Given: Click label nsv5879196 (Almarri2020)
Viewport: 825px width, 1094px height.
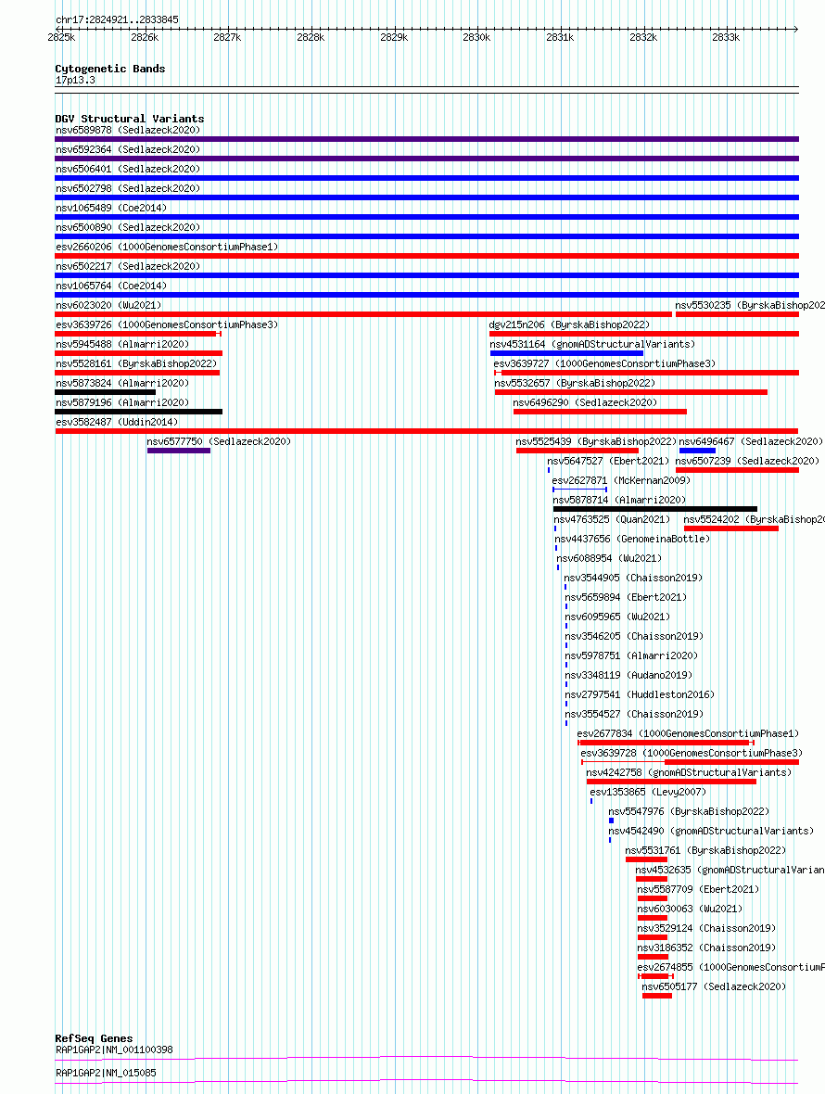Looking at the screenshot, I should 122,404.
